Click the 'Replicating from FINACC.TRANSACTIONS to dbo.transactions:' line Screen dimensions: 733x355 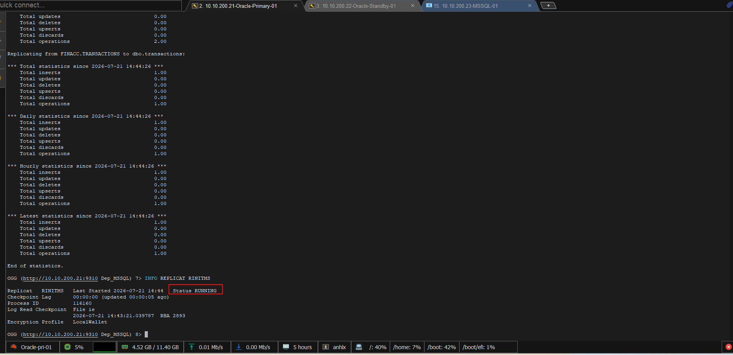(x=96, y=54)
